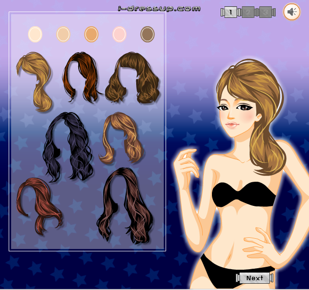Go to step 3 tab
The image size is (309, 290).
point(266,12)
